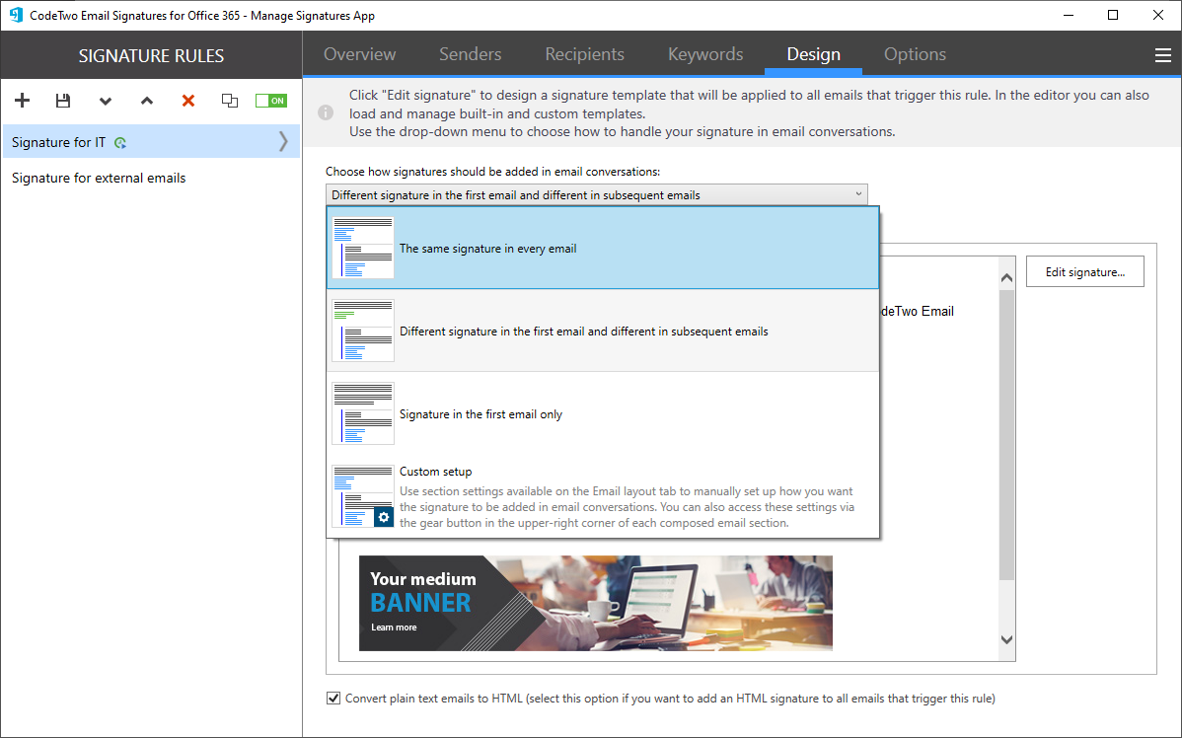Move the rule up with up chevron icon
The width and height of the screenshot is (1182, 738).
click(147, 101)
